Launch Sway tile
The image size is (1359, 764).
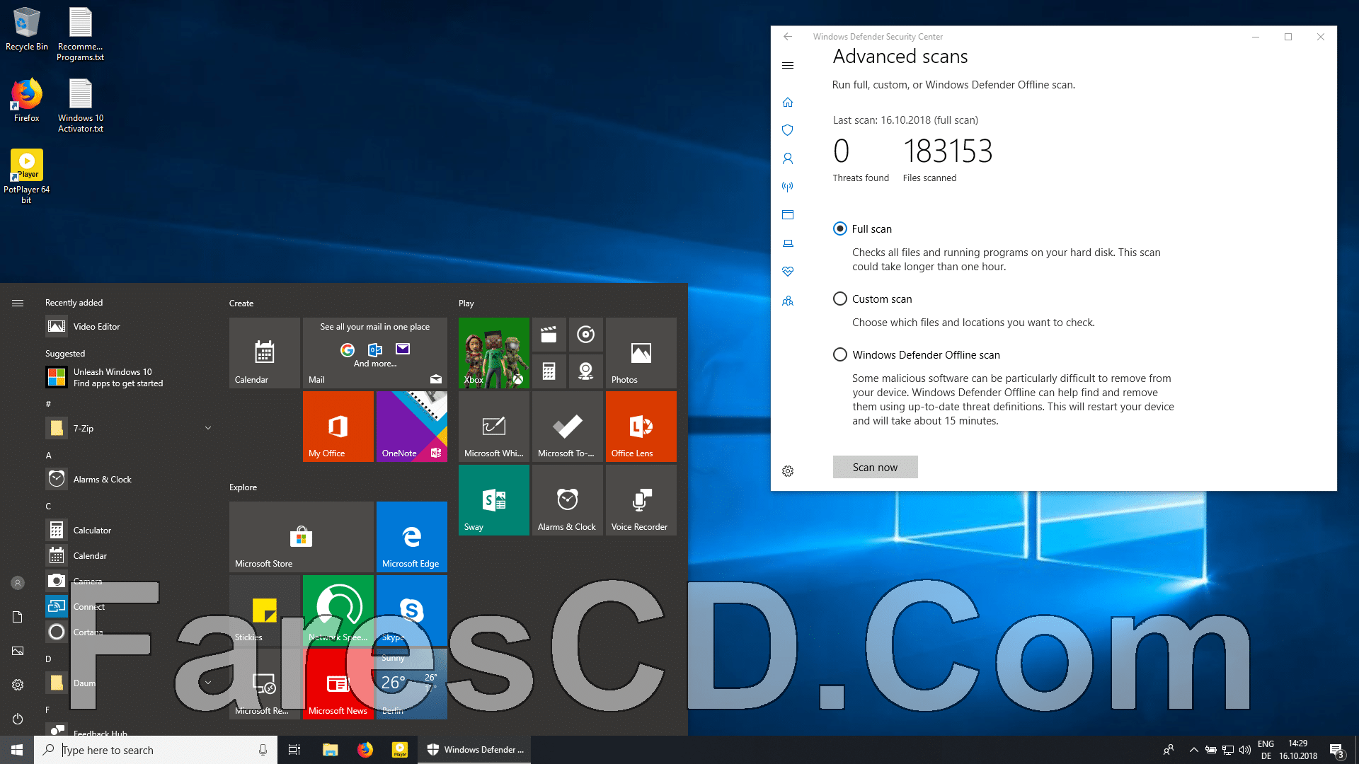(x=494, y=500)
